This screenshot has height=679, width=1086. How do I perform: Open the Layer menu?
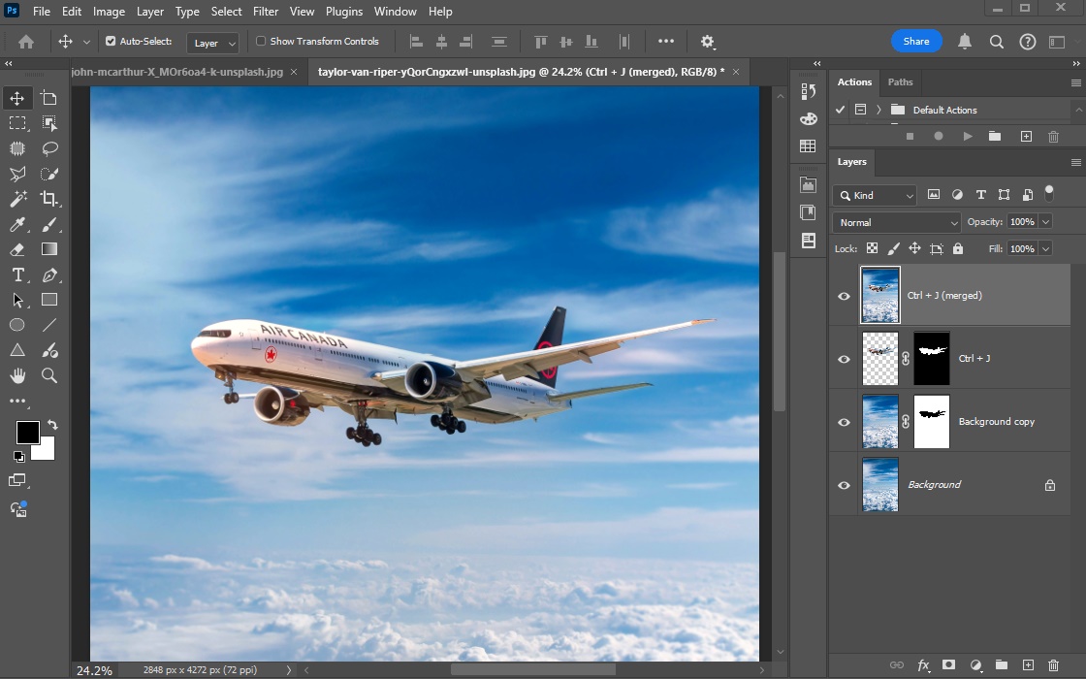click(149, 11)
